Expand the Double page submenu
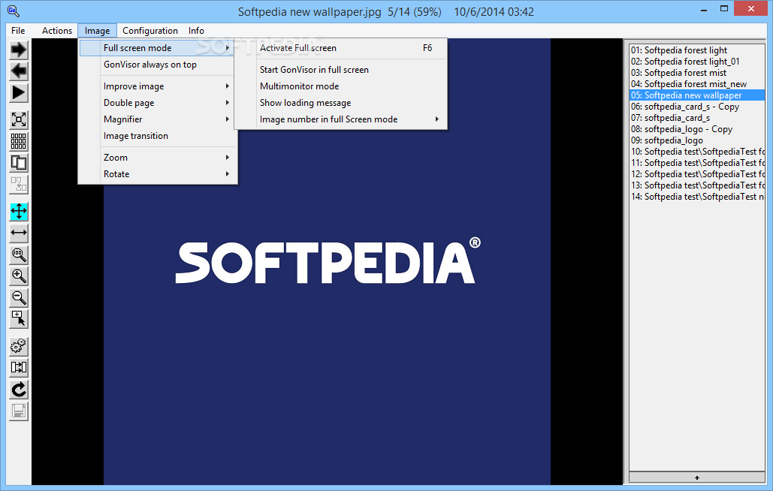The height and width of the screenshot is (491, 773). pyautogui.click(x=158, y=103)
